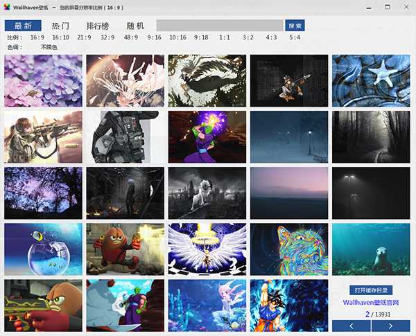
Task: Open the colorful psychedelic cat wallpaper
Action: [x=289, y=249]
